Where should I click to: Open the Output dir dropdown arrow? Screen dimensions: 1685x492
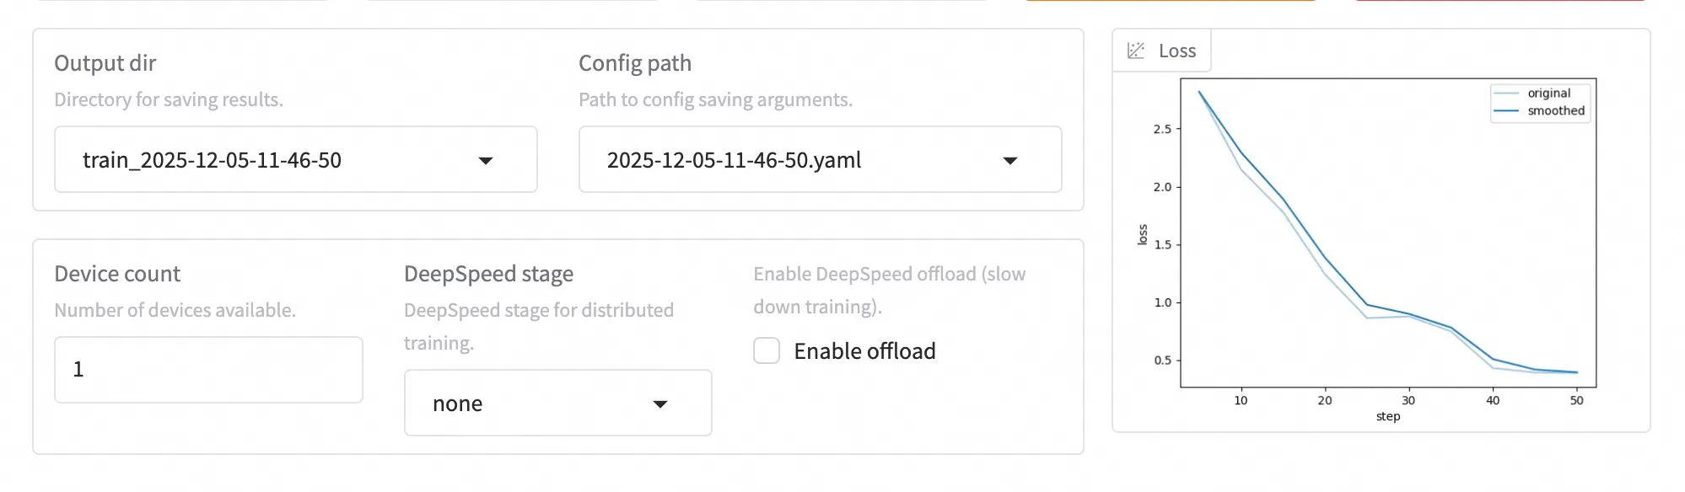[x=486, y=160]
